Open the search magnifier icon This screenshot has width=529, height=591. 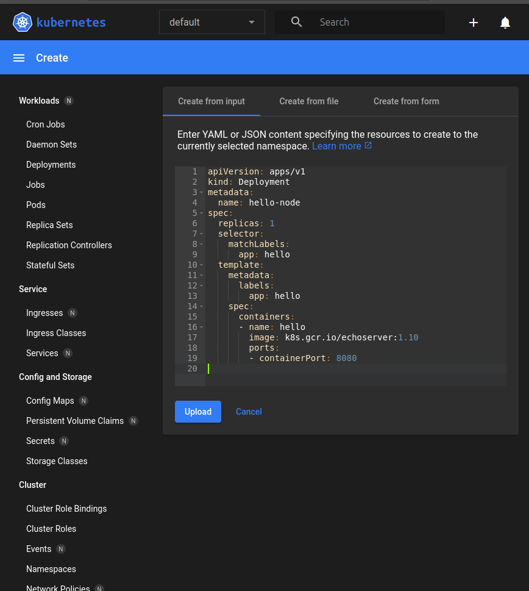click(296, 22)
